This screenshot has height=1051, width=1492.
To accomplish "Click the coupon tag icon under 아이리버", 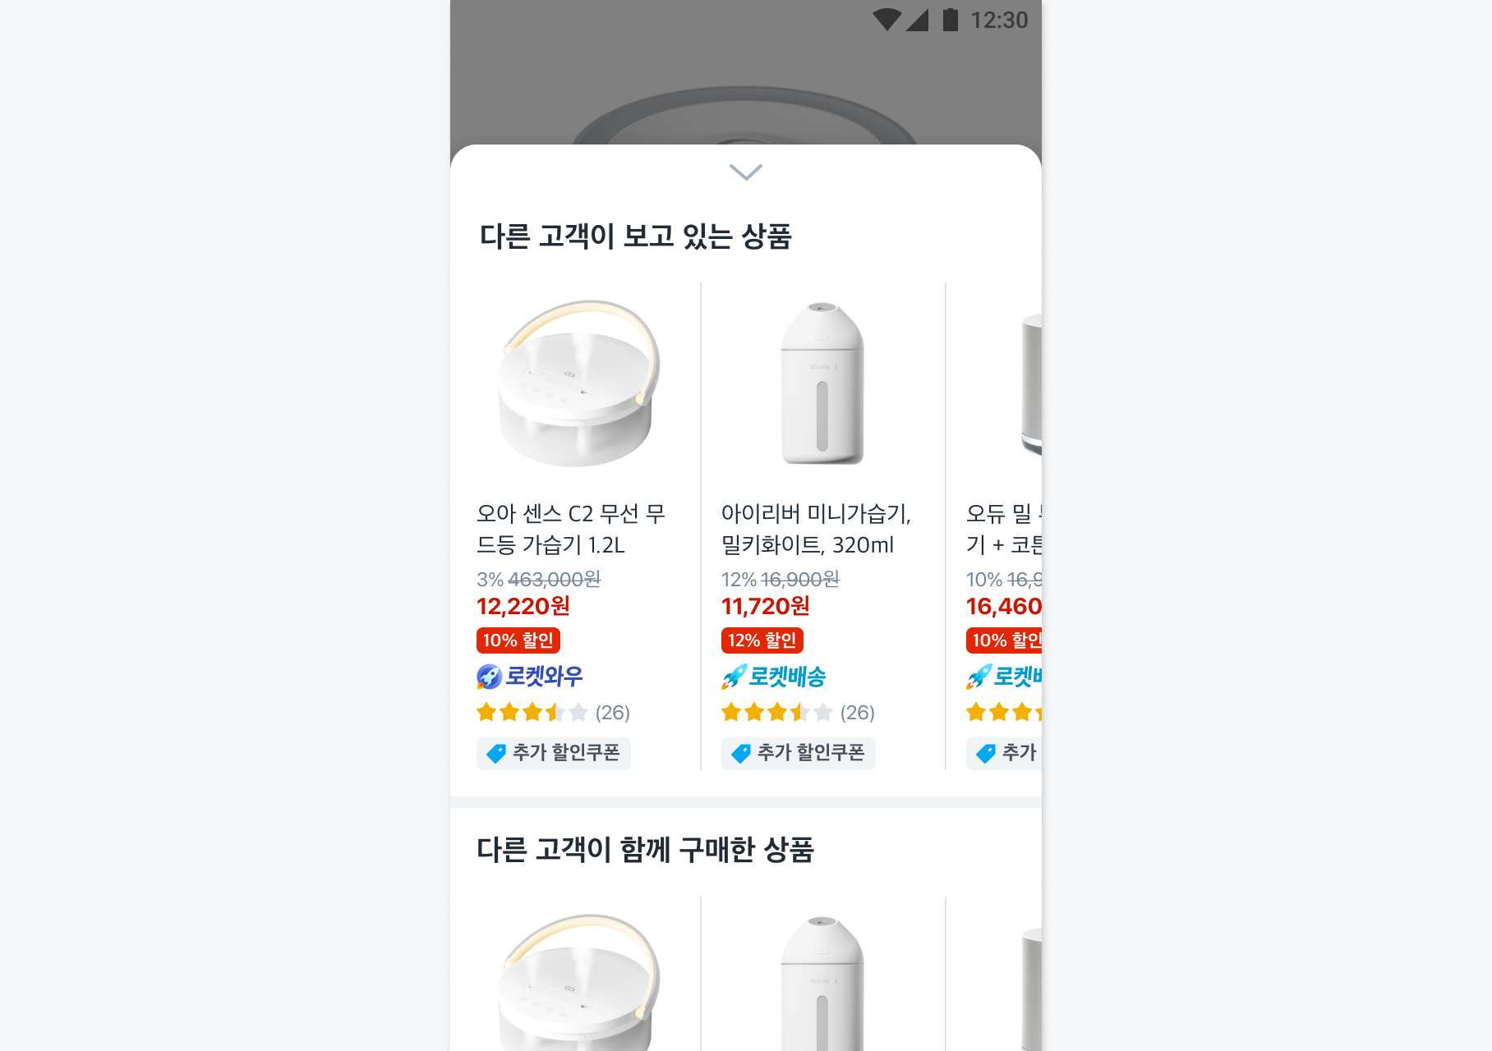I will 740,753.
